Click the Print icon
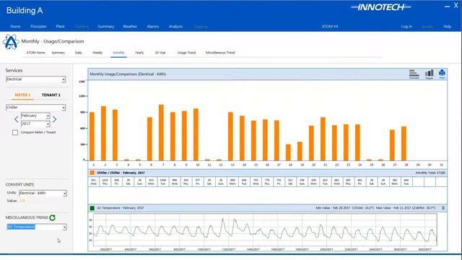The width and height of the screenshot is (462, 260). (442, 74)
